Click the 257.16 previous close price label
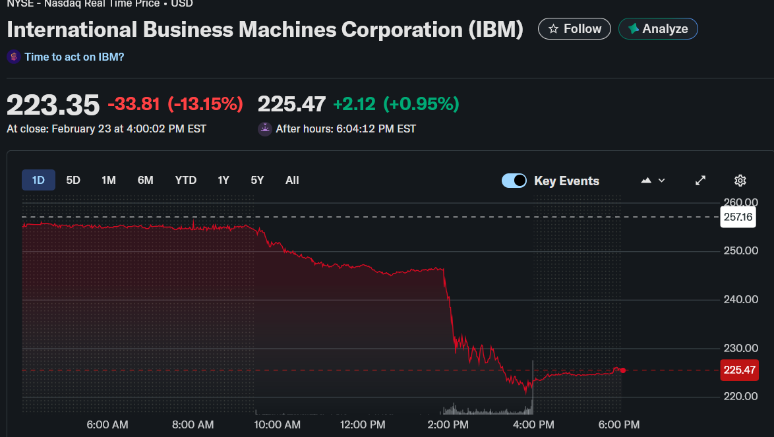 click(x=739, y=217)
